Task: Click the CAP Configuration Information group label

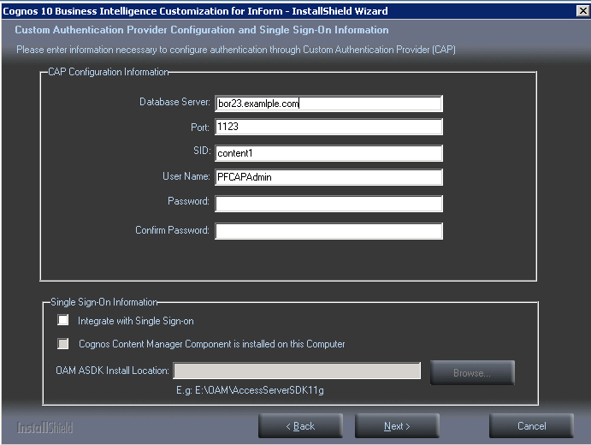Action: pos(109,72)
